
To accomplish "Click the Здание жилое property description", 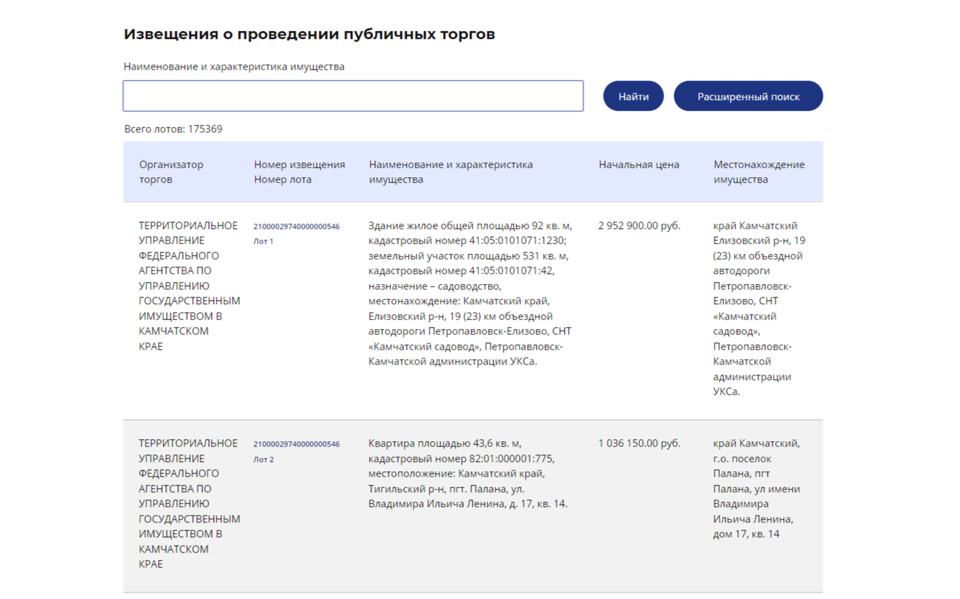I will (469, 293).
